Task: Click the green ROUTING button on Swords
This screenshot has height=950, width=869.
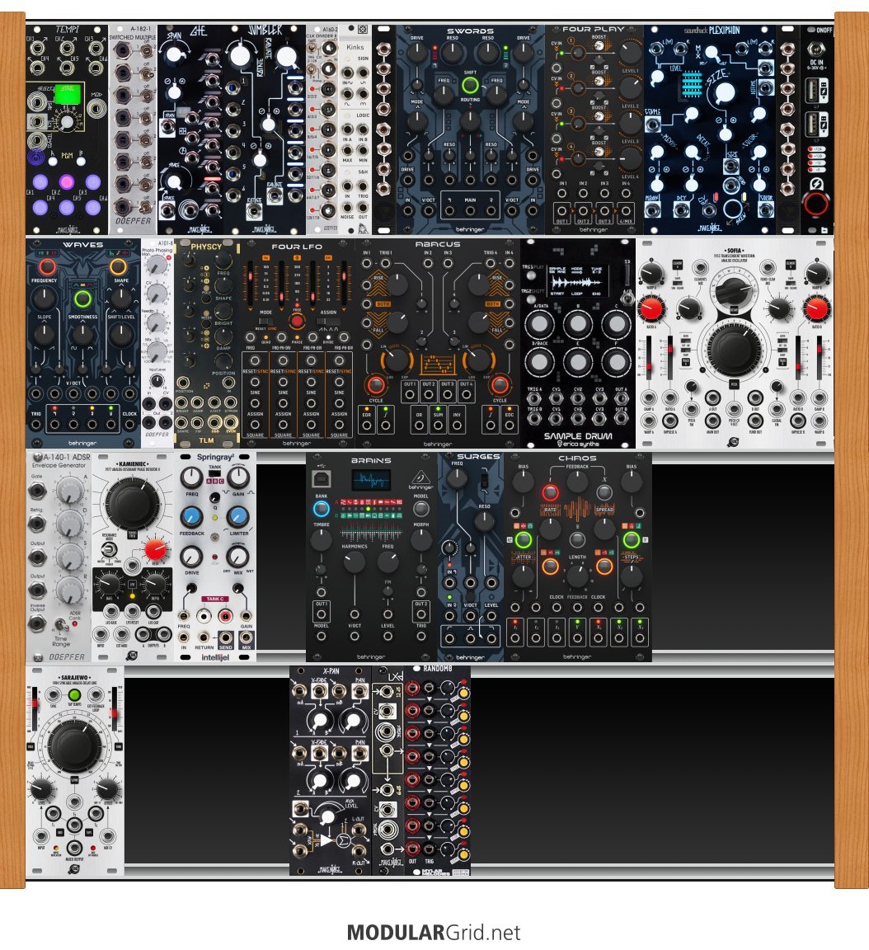Action: pyautogui.click(x=470, y=85)
